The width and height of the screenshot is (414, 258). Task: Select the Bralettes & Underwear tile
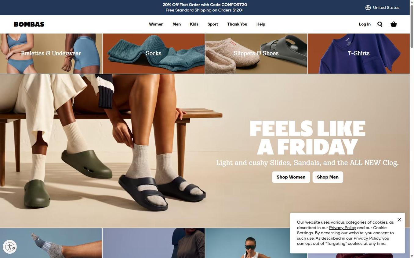[x=51, y=53]
